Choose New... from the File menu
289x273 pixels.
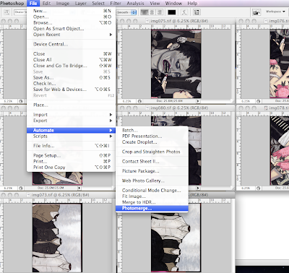(71, 11)
